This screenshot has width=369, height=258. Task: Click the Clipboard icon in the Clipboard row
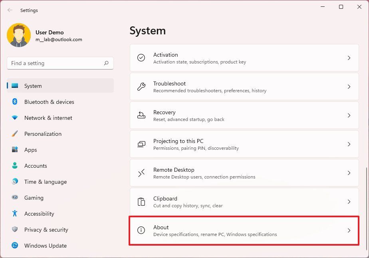click(141, 202)
